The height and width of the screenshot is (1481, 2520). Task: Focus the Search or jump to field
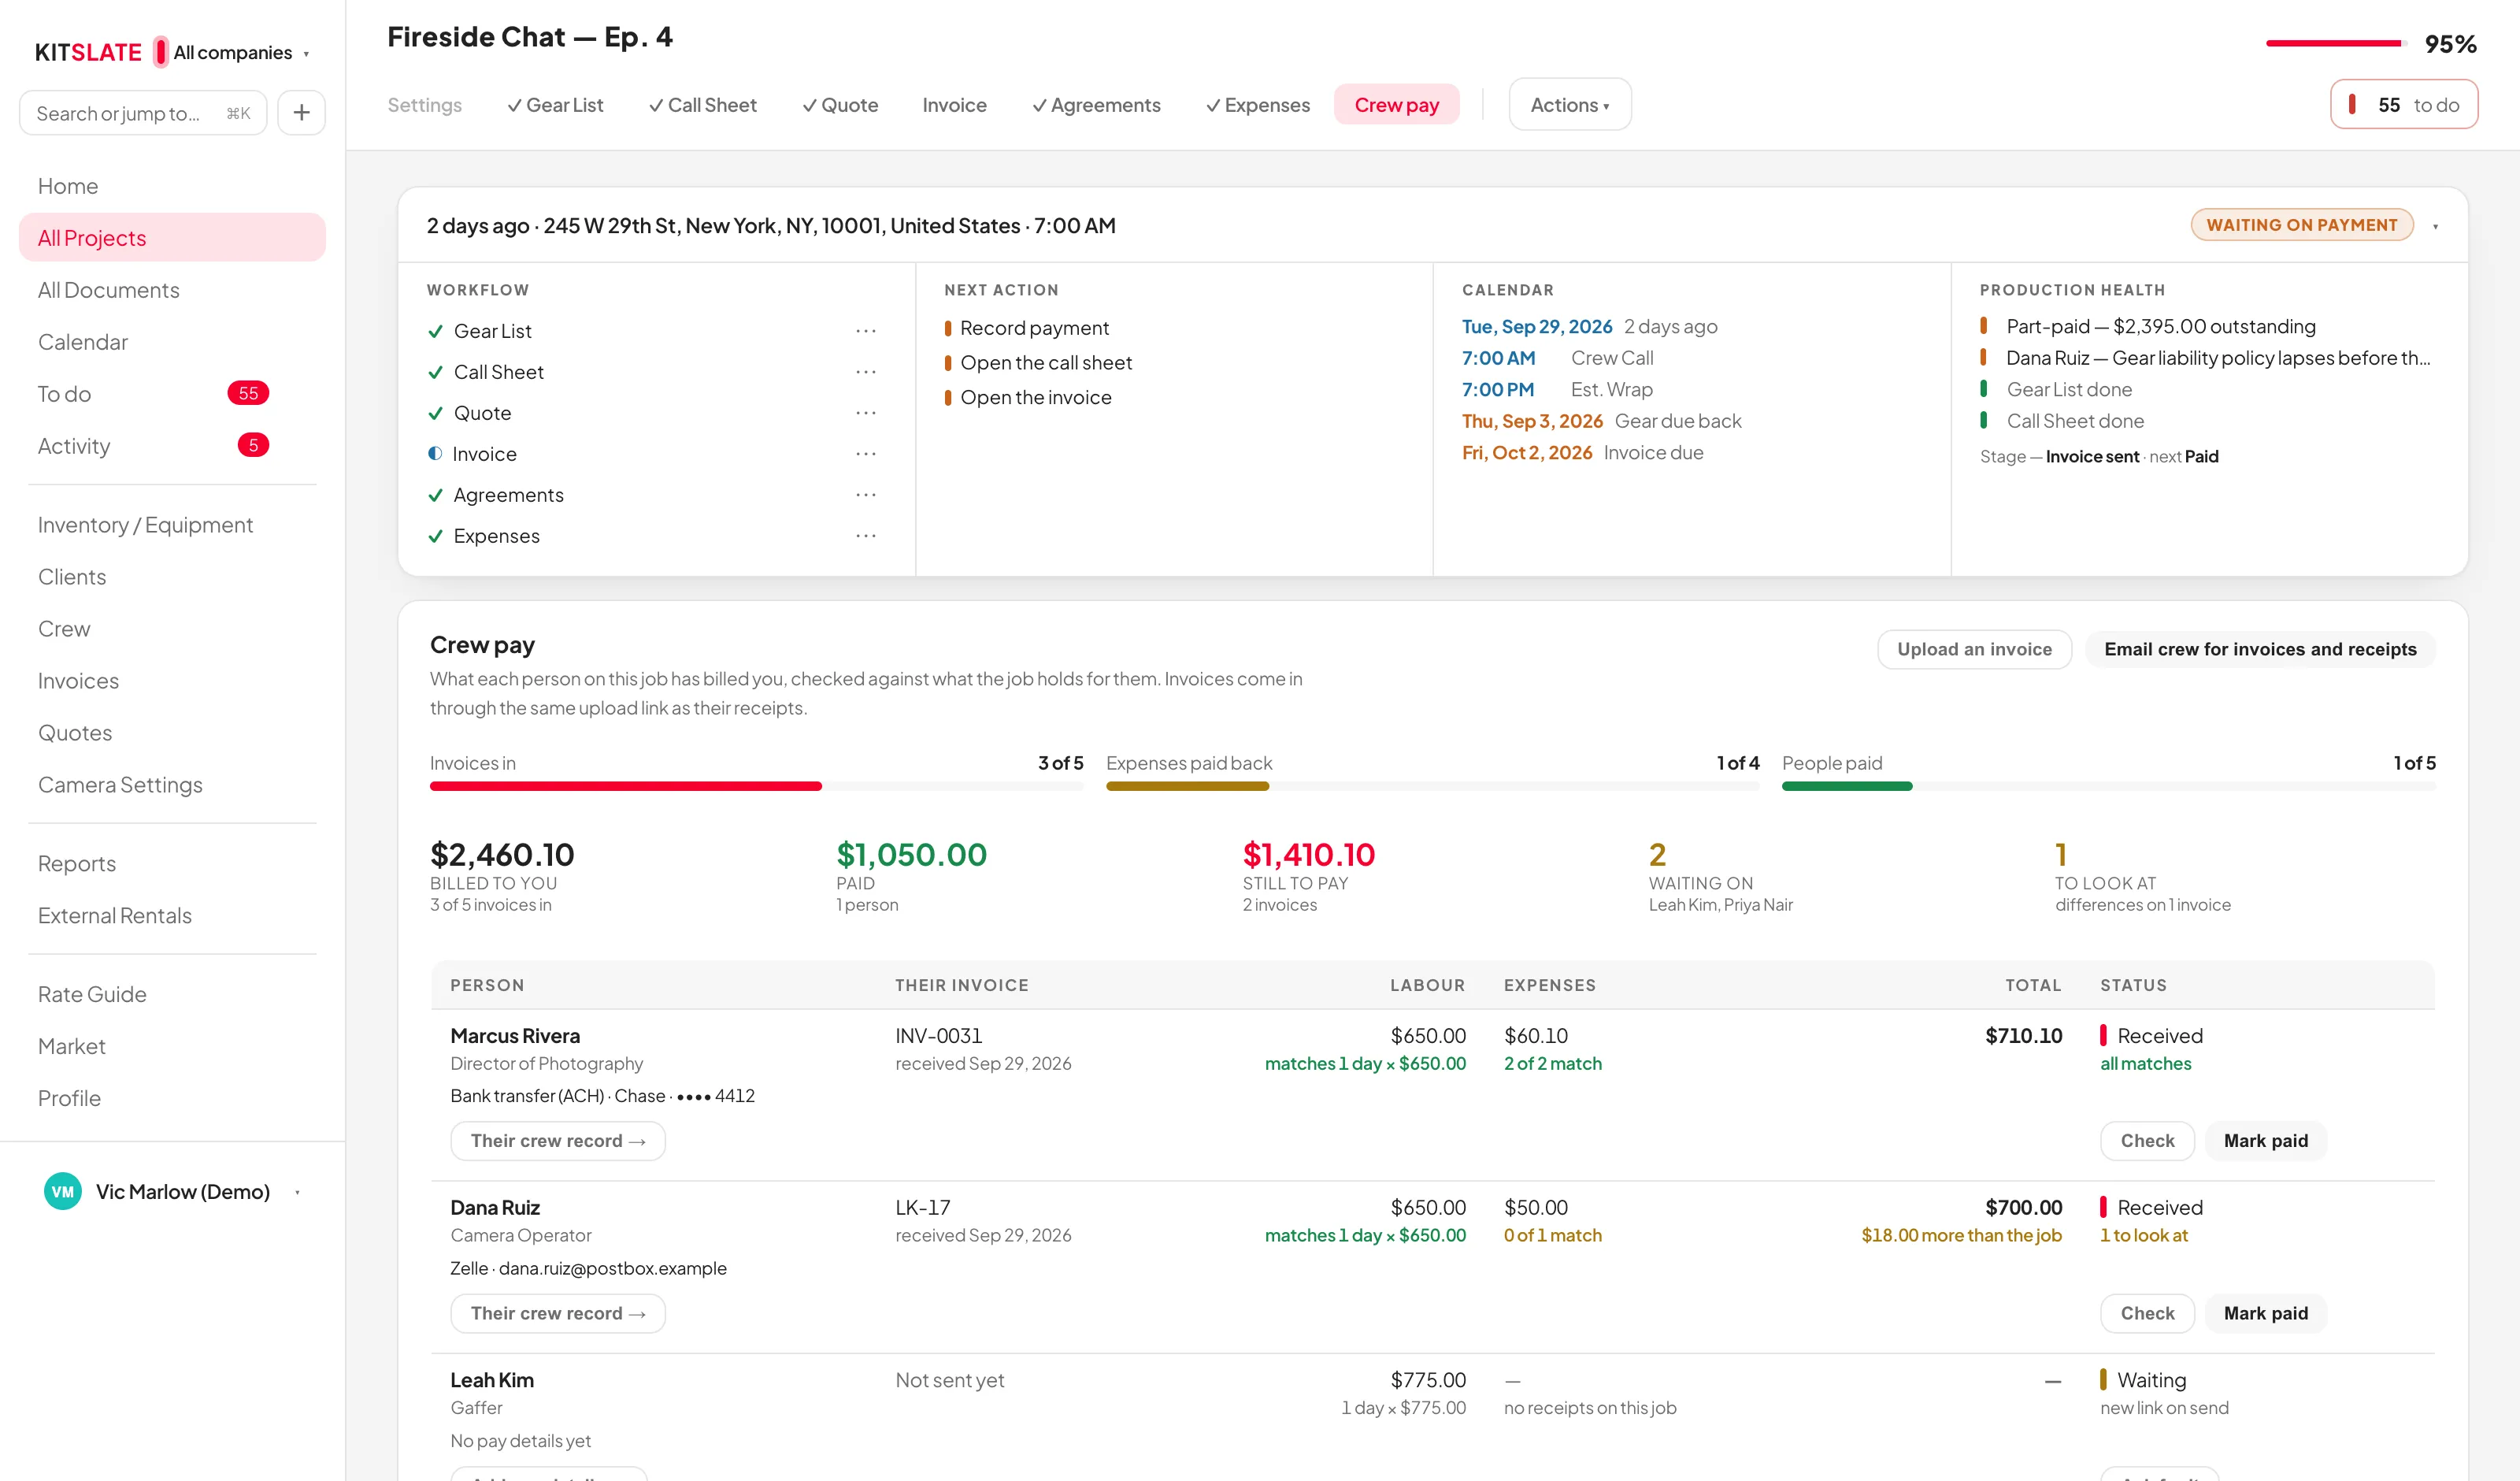tap(143, 113)
